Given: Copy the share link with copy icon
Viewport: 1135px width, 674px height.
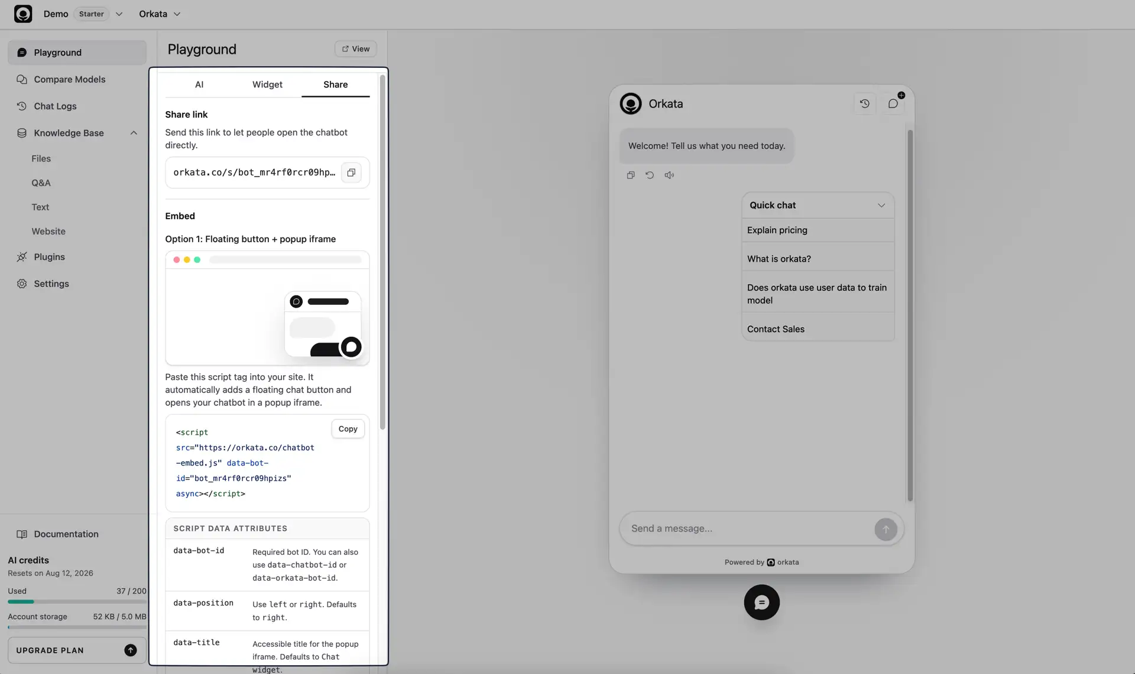Looking at the screenshot, I should point(351,172).
